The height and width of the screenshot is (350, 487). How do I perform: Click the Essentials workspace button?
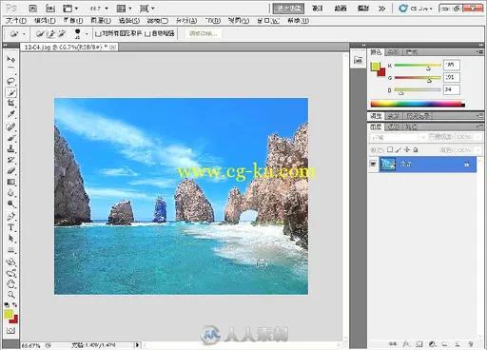tap(288, 9)
